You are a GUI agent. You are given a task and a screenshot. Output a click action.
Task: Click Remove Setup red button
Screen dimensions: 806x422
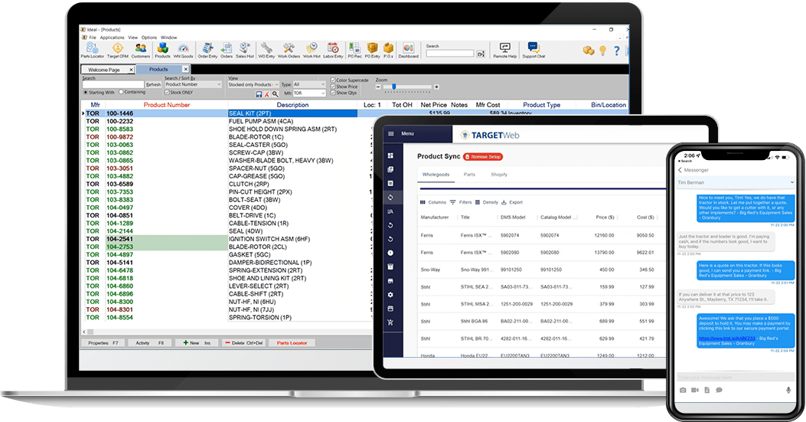pos(483,157)
